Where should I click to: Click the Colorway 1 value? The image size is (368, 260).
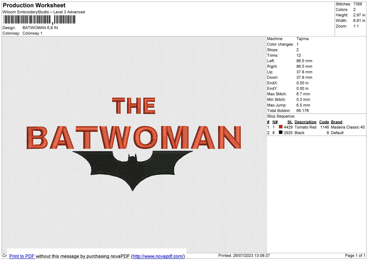pyautogui.click(x=33, y=33)
